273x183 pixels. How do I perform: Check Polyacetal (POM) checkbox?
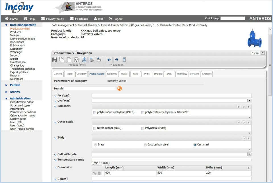pyautogui.click(x=142, y=128)
